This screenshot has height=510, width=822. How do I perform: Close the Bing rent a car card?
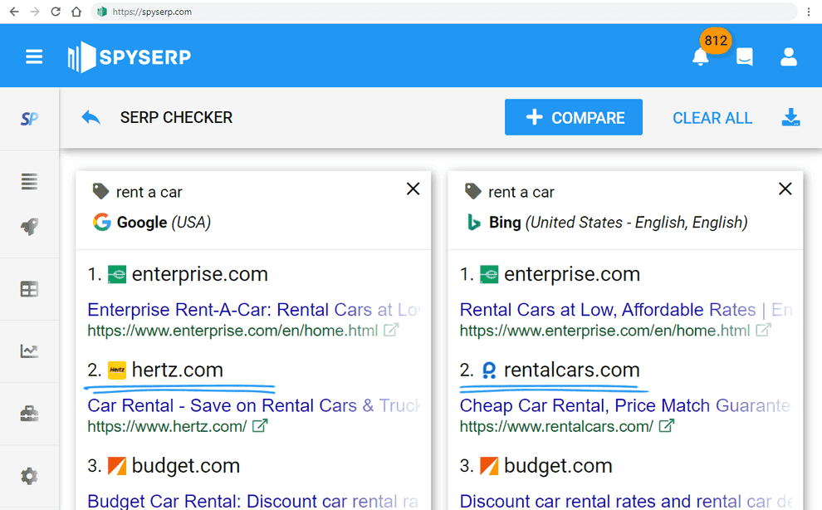[785, 189]
